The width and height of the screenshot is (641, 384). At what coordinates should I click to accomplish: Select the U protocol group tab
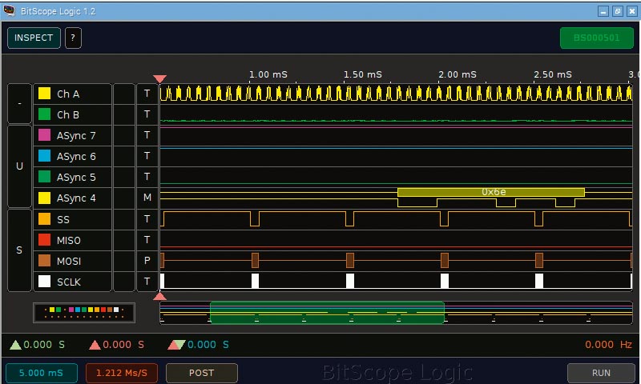[x=19, y=166]
